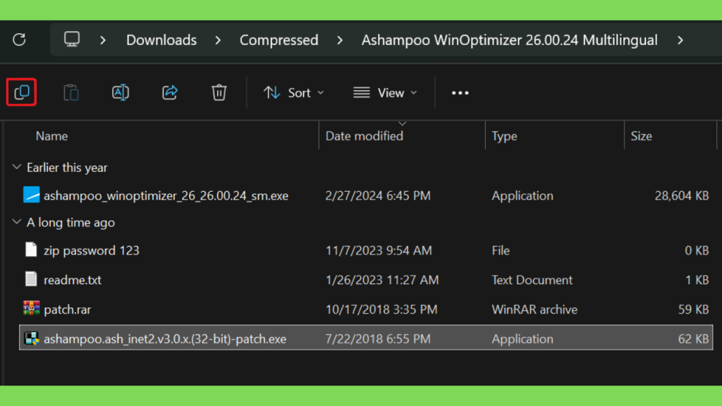Go to Ashampoo WinOptimizer 26.00.24 Multilingual breadcrumb

(x=509, y=40)
